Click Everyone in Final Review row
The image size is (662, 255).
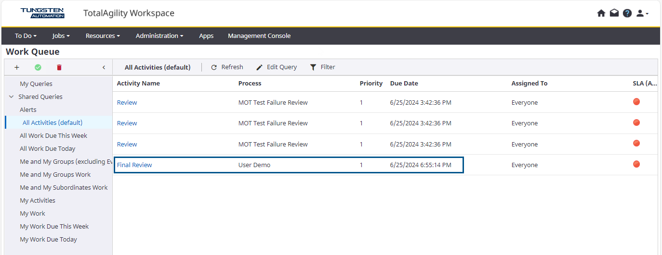[525, 165]
